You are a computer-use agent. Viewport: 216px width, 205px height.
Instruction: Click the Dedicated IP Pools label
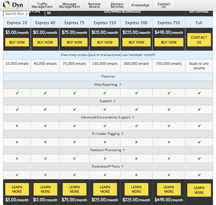tap(106, 166)
